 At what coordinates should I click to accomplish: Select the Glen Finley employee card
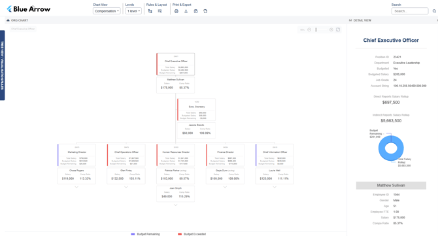coord(126,176)
